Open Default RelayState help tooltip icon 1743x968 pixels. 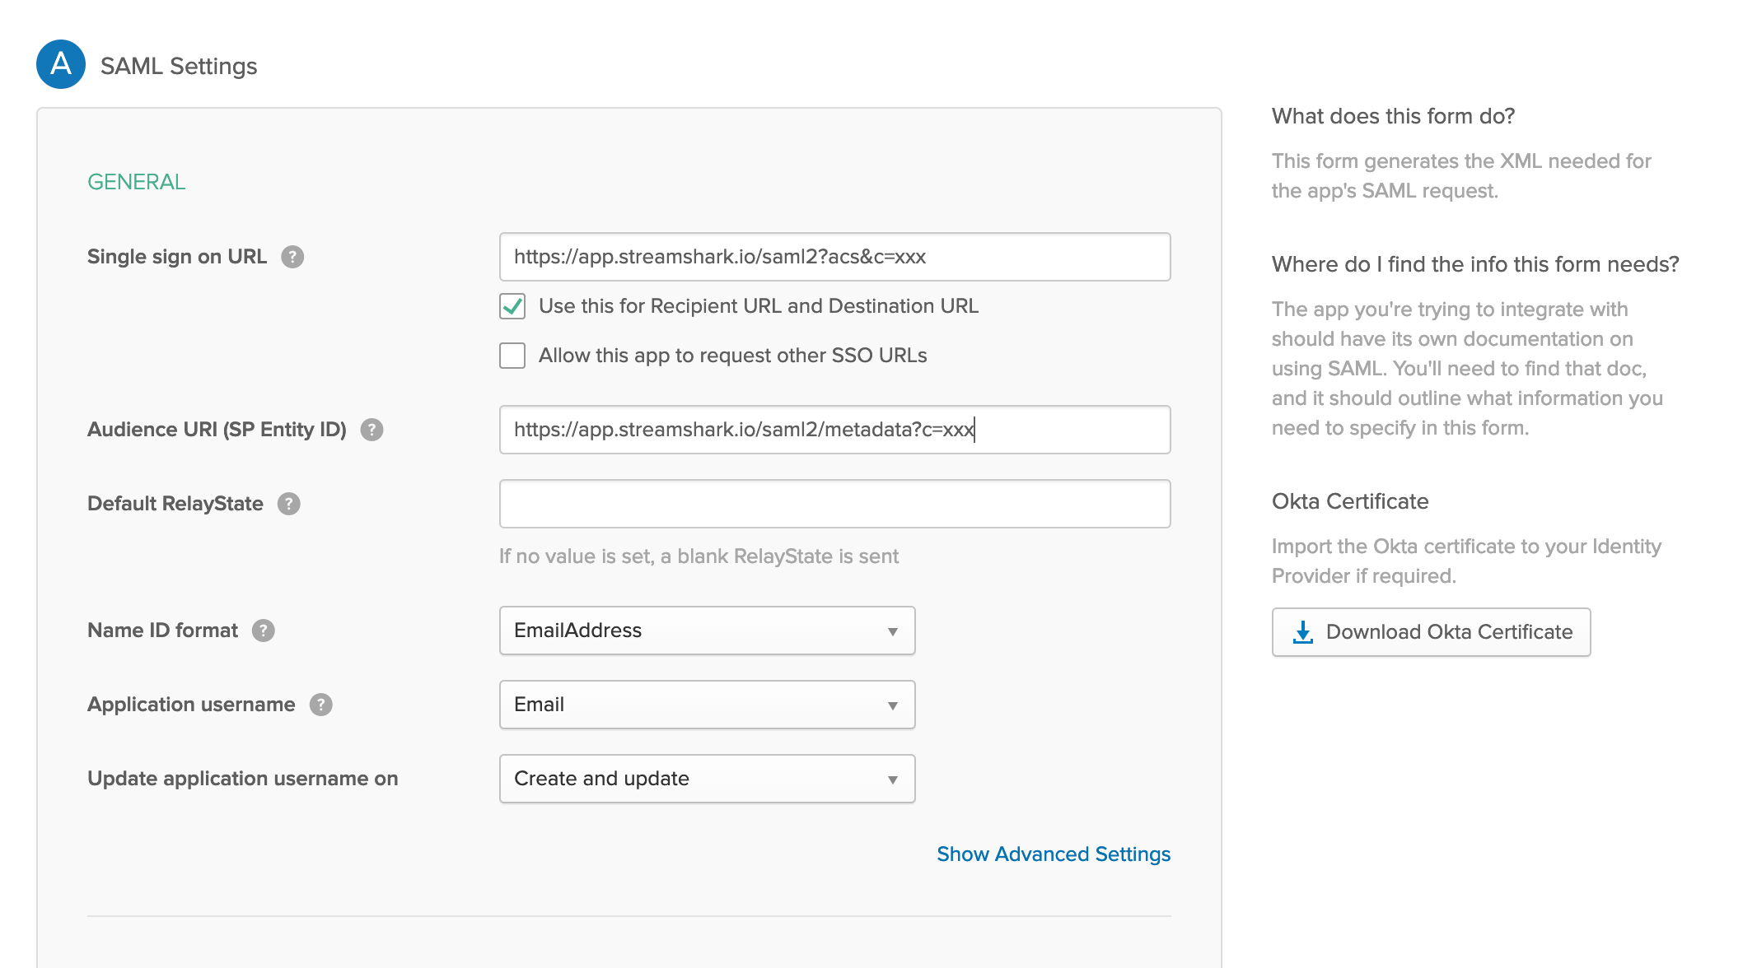[289, 504]
